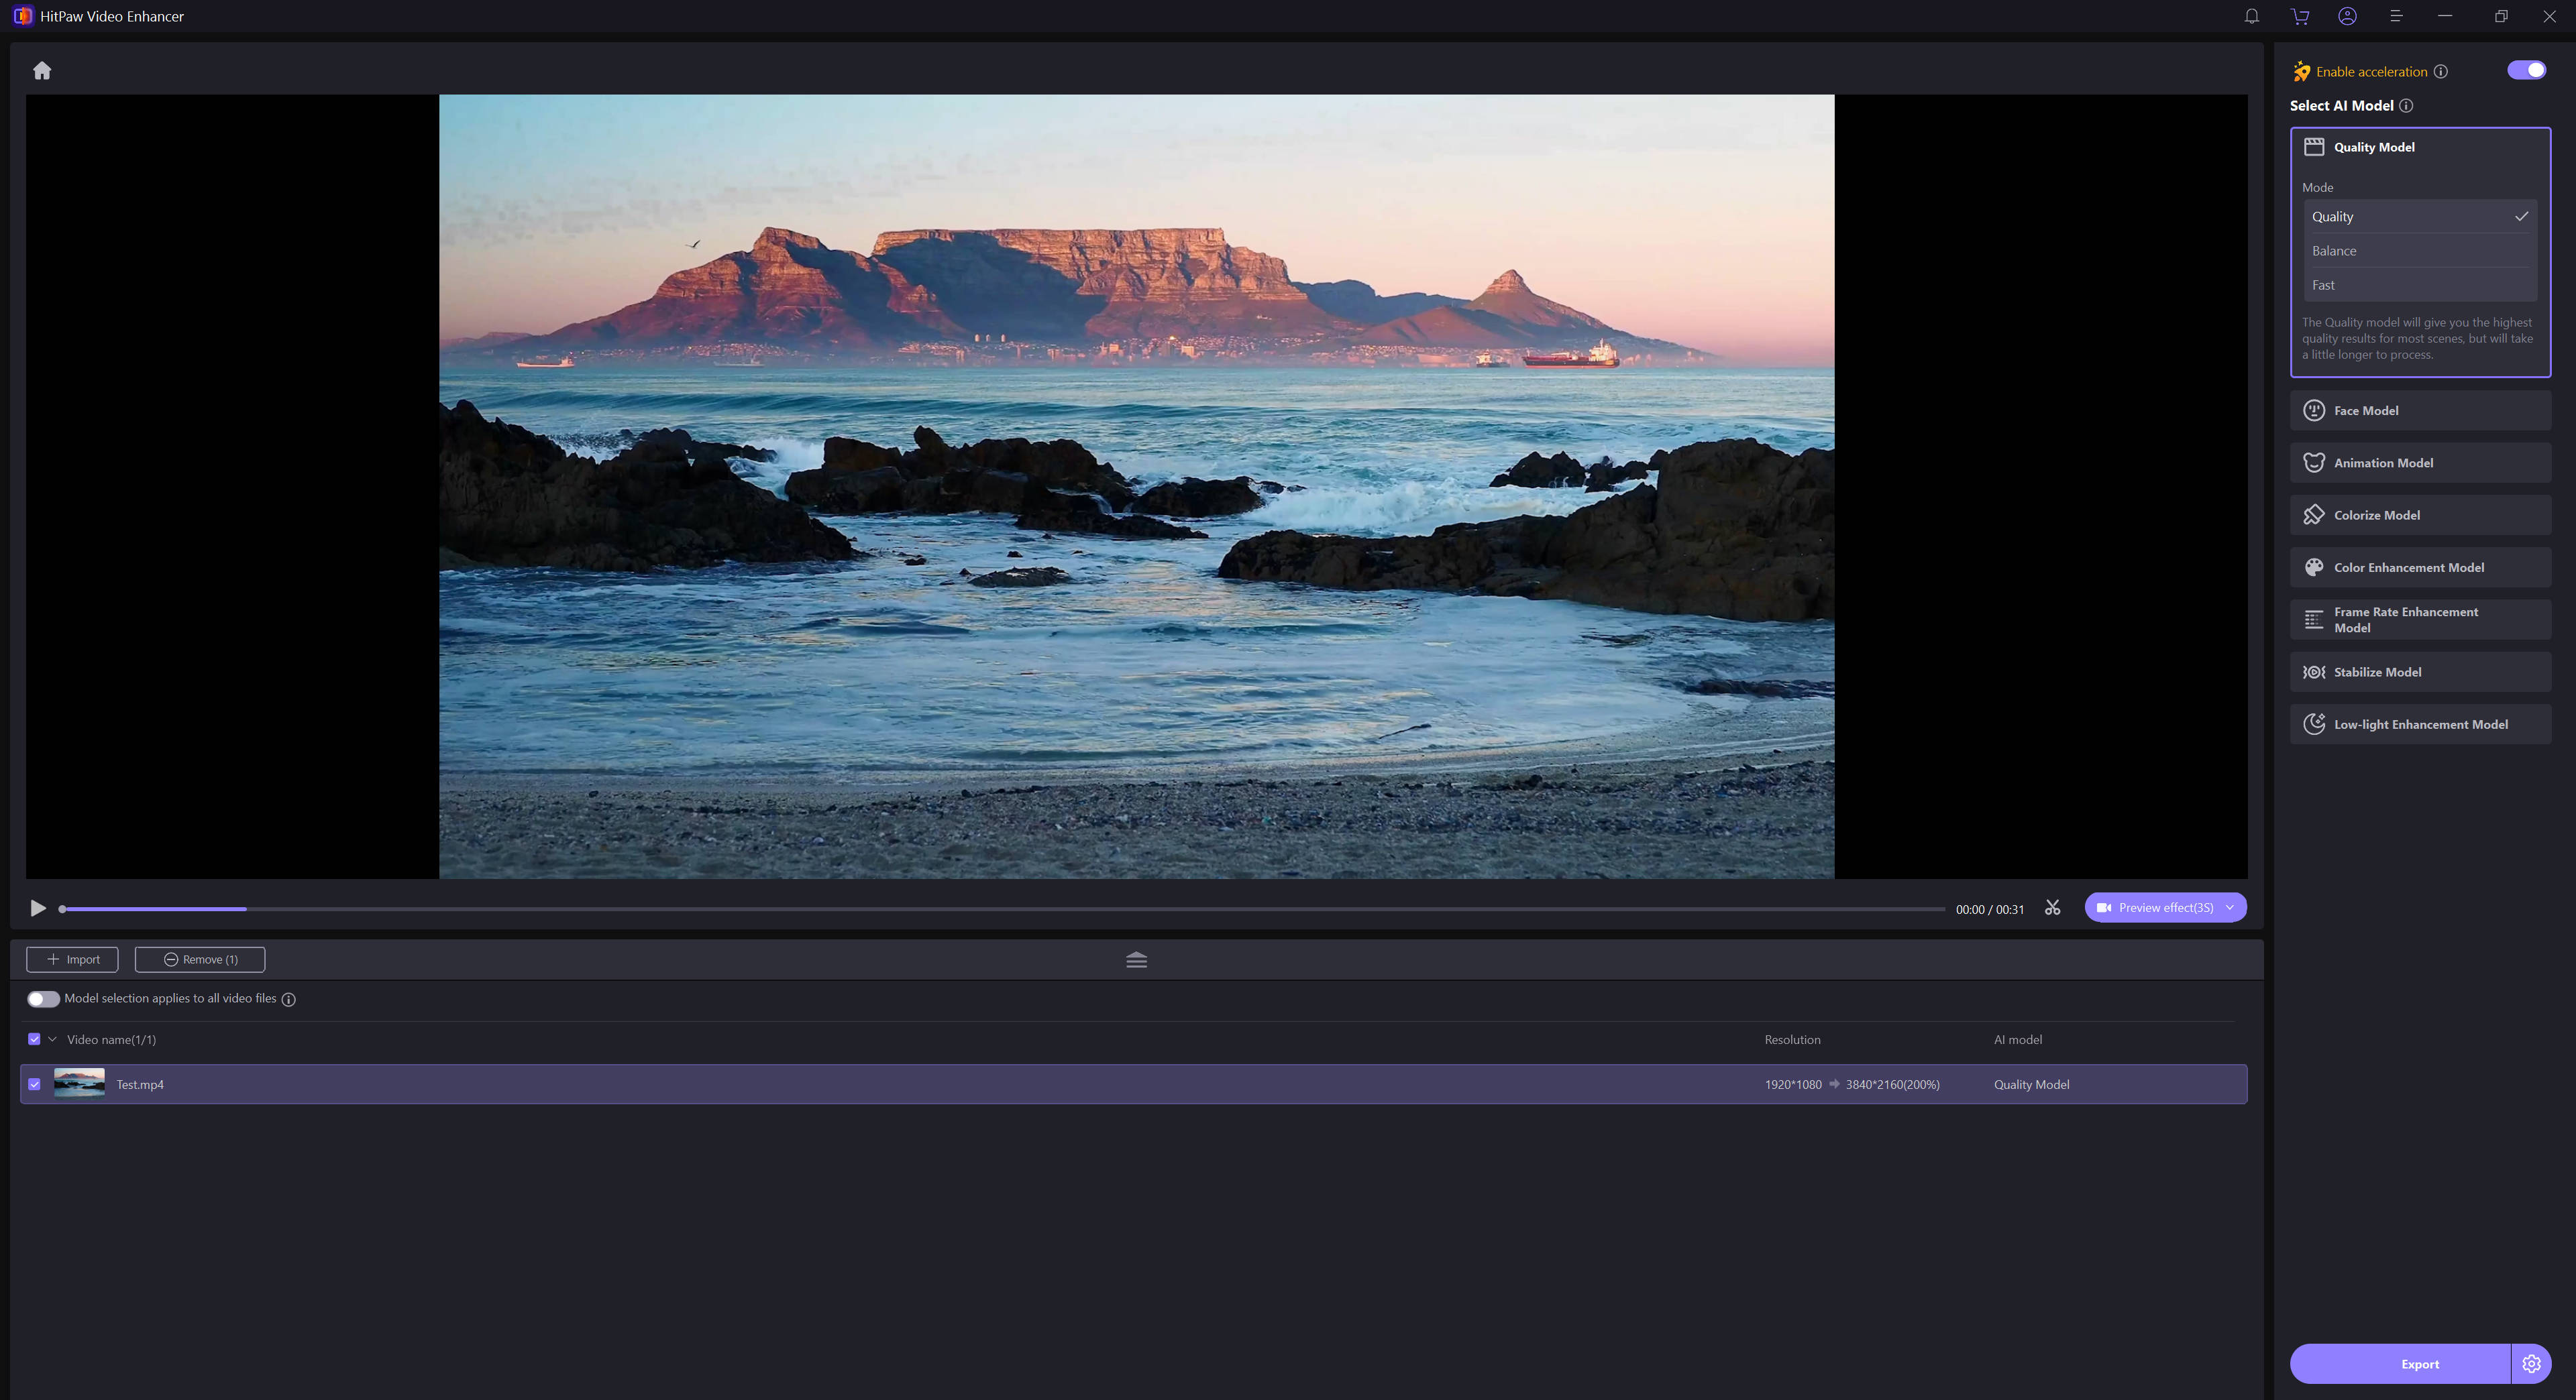Expand the Preview effect dropdown arrow
Screen dimensions: 2576x1400
2230,907
